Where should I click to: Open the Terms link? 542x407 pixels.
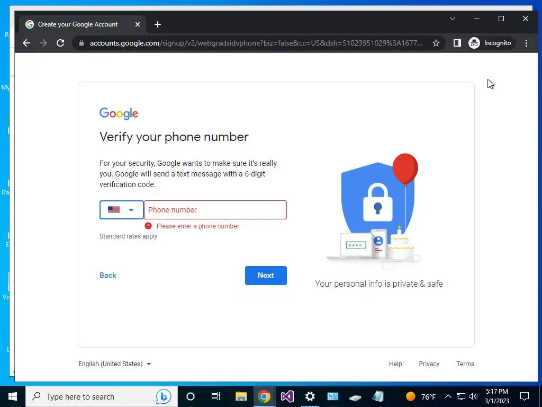pos(465,364)
